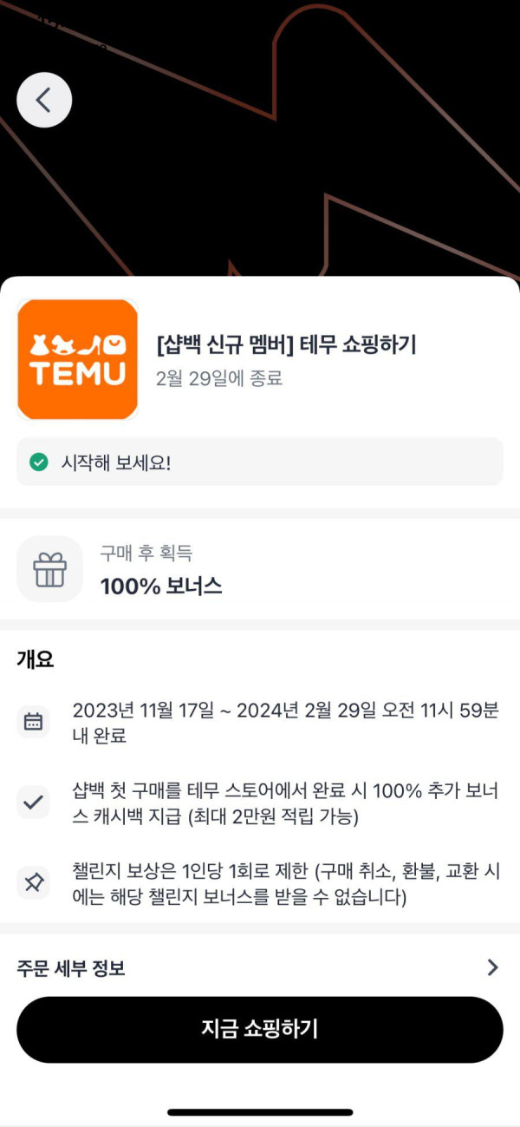
Task: Open the 주문 세부 정보 row label
Action: click(71, 968)
